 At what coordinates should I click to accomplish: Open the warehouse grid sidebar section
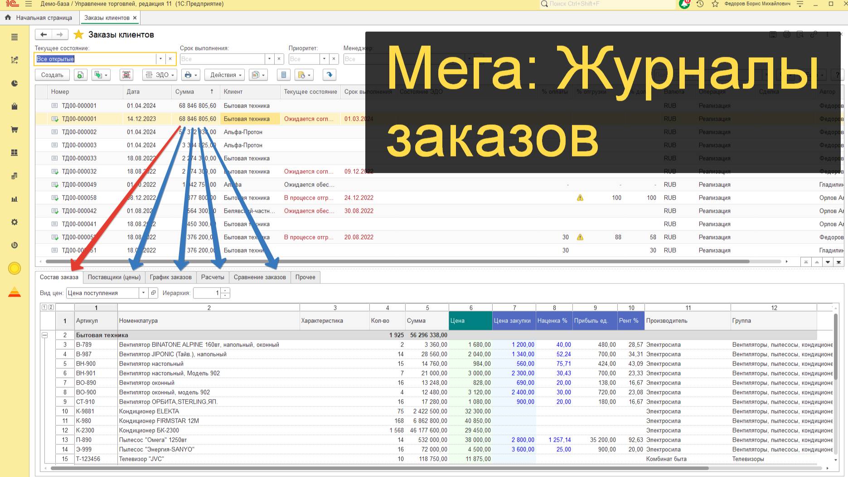(x=15, y=153)
